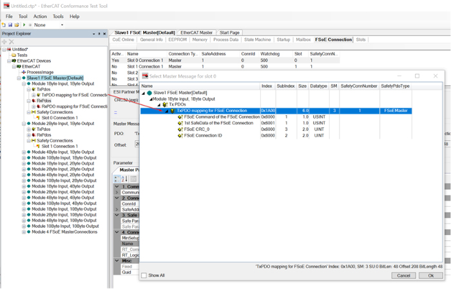Screen dimensions: 451x289
Task: Collapse the EtherCAT Devices tree node
Action: [x=9, y=61]
